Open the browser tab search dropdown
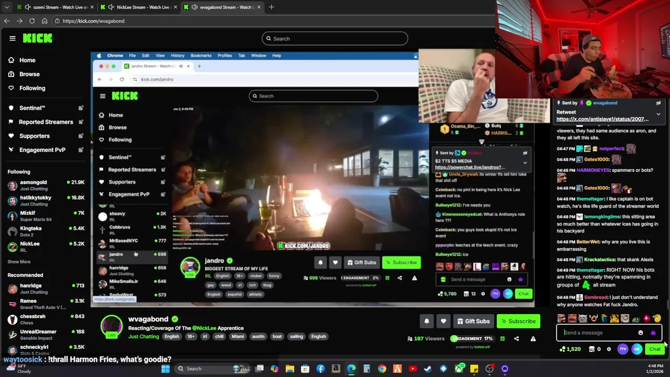The image size is (670, 377). [6, 7]
